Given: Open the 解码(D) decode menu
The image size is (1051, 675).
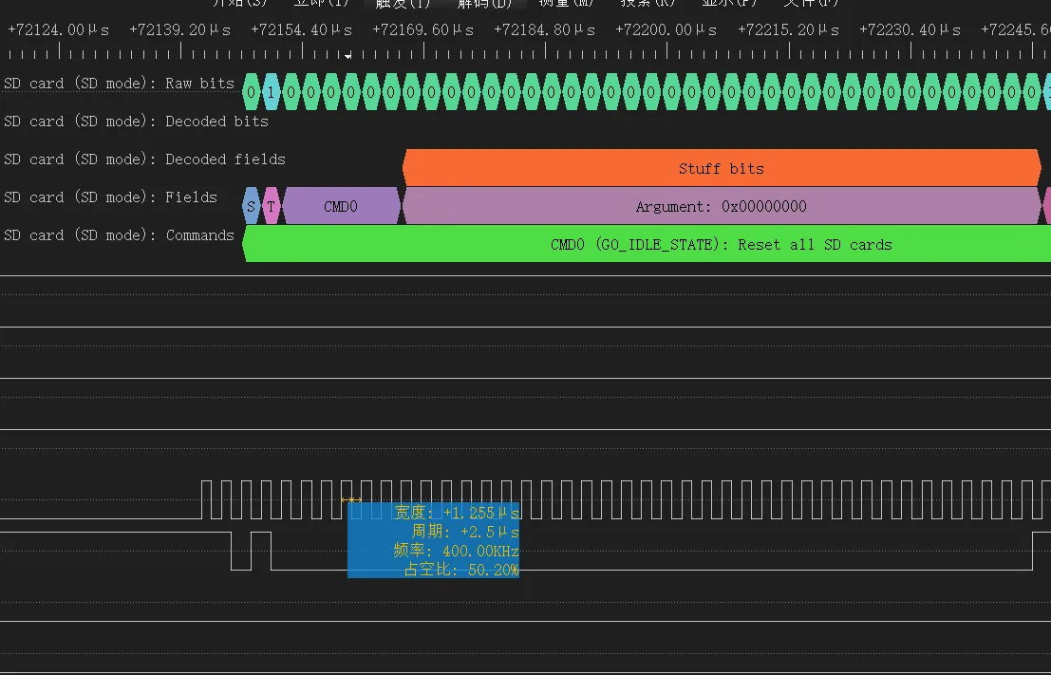Looking at the screenshot, I should click(484, 4).
